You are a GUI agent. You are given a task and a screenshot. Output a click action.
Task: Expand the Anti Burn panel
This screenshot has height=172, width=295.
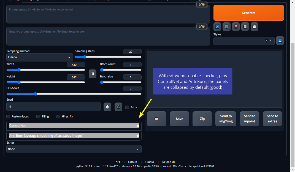click(x=74, y=136)
